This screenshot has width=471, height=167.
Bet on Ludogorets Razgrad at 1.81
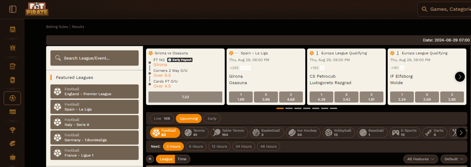click(x=371, y=97)
